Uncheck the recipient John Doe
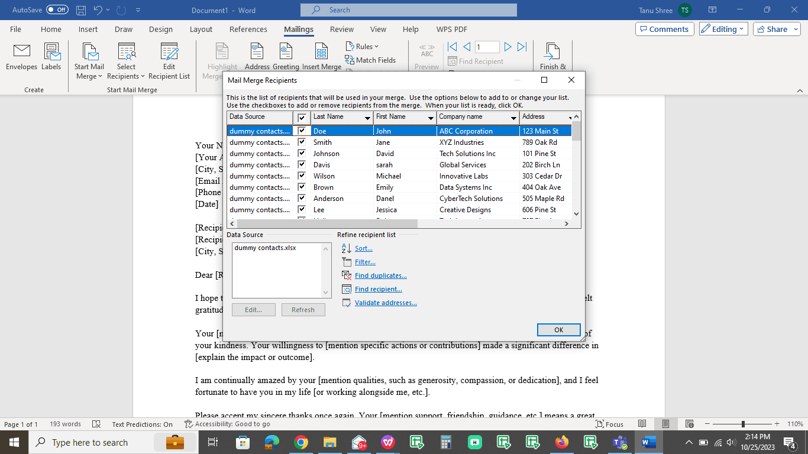Image resolution: width=808 pixels, height=454 pixels. (x=302, y=131)
